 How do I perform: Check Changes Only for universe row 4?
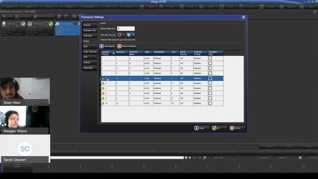210,73
